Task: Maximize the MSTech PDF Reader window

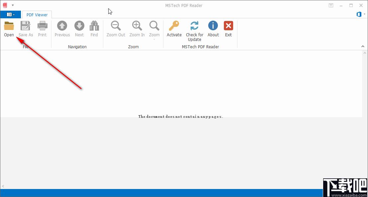Action: 351,5
